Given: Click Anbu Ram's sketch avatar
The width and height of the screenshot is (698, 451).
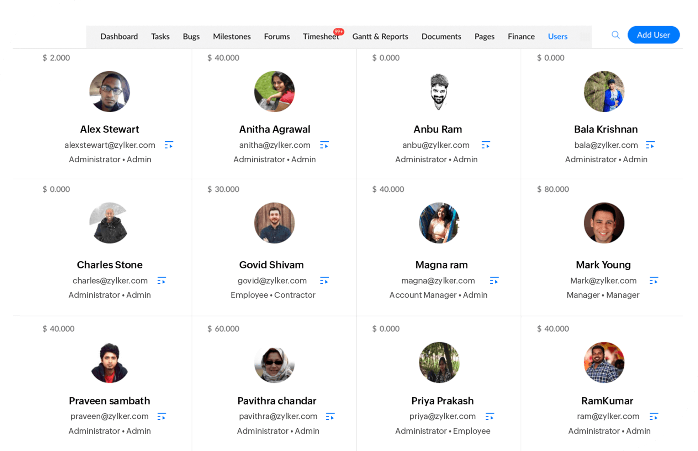Looking at the screenshot, I should click(x=439, y=91).
